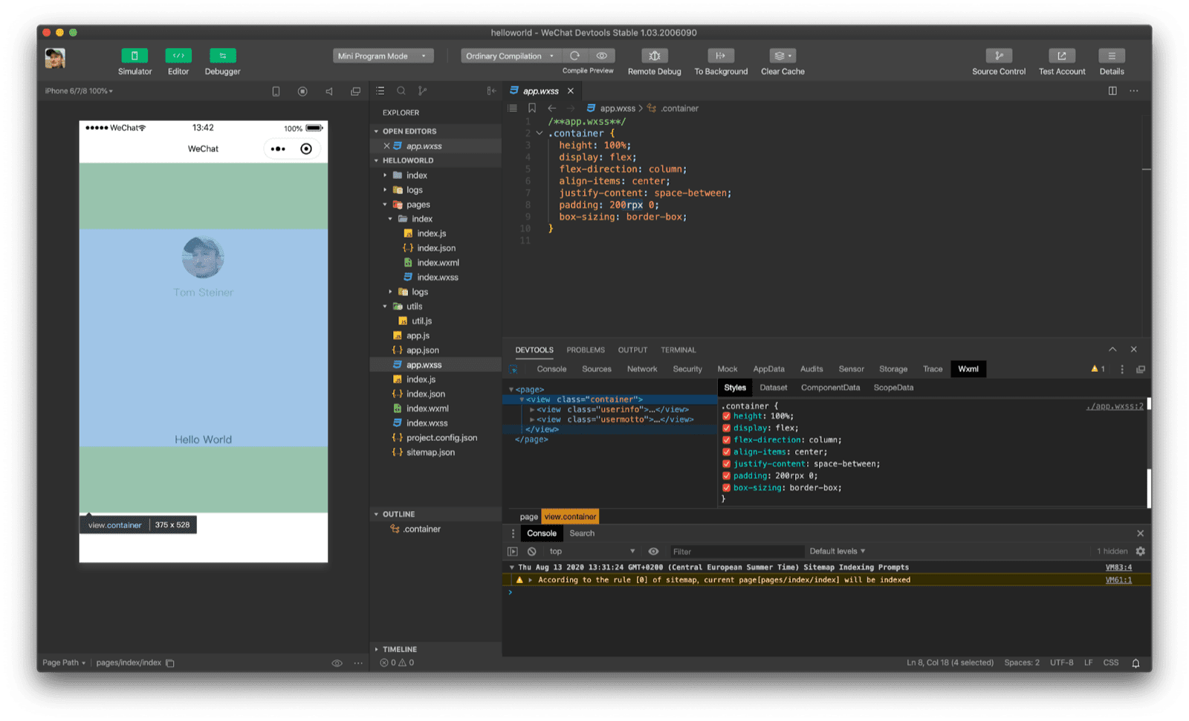Open the Mini Program Mode dropdown
The image size is (1189, 721).
click(x=383, y=55)
